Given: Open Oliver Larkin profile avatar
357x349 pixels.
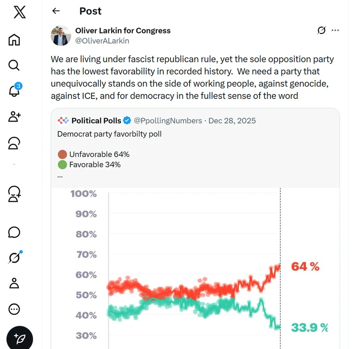Looking at the screenshot, I should coord(61,36).
